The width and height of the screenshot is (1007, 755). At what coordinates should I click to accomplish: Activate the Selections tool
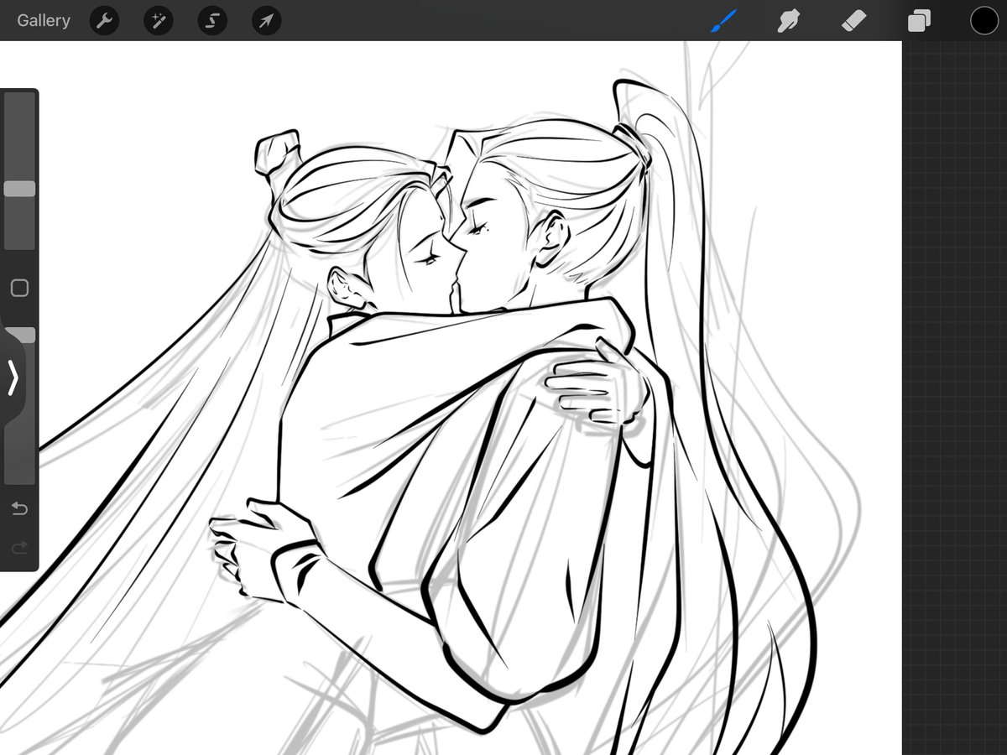coord(211,20)
